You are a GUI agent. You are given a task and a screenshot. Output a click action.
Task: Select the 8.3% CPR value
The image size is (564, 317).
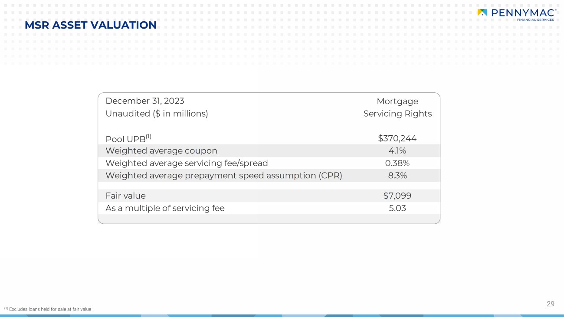[x=397, y=175]
